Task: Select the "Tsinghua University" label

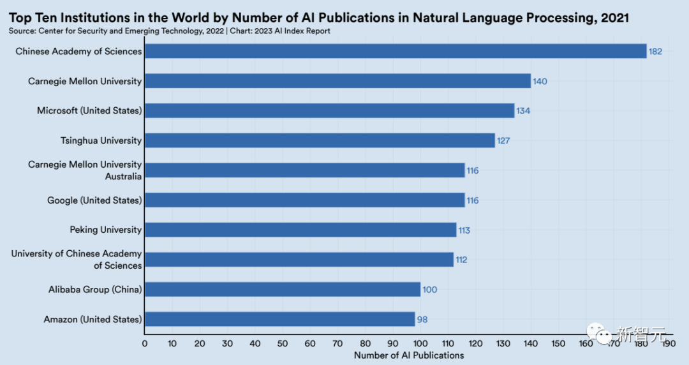Action: tap(101, 141)
